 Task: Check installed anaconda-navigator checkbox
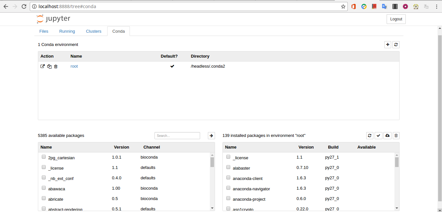(228, 188)
